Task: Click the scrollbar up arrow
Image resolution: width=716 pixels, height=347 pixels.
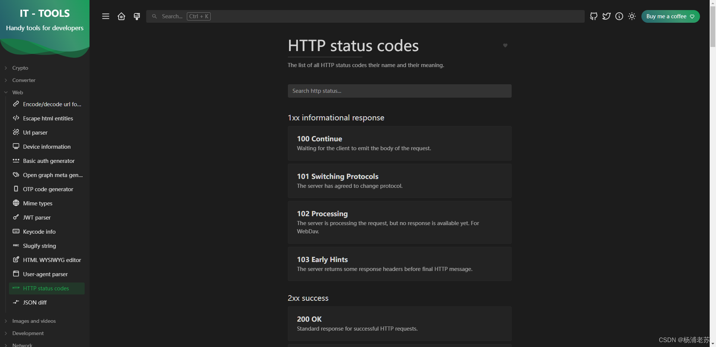Action: click(x=713, y=3)
